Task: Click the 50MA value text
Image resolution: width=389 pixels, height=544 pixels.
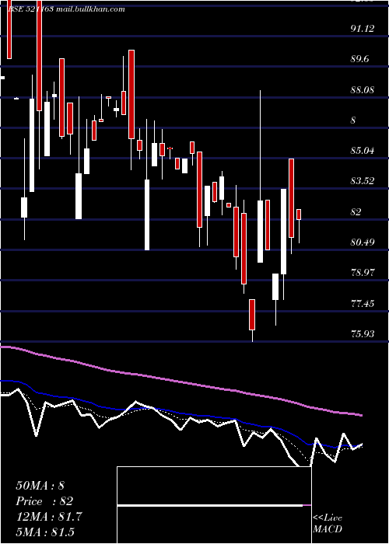Action: tap(40, 486)
